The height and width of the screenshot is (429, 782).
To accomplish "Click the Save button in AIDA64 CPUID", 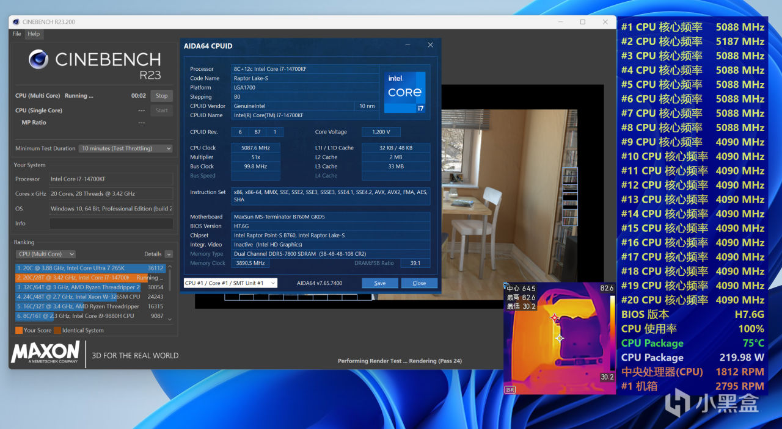I will coord(379,283).
